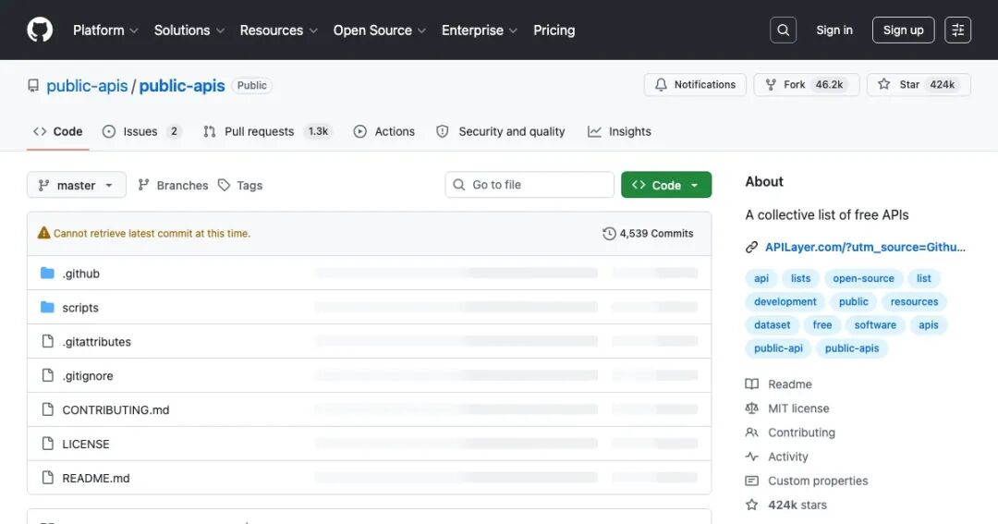Open the search magnifier icon
The height and width of the screenshot is (524, 998).
pos(783,30)
